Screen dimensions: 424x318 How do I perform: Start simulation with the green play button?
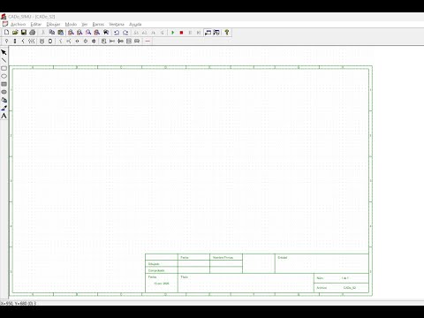[x=173, y=33]
